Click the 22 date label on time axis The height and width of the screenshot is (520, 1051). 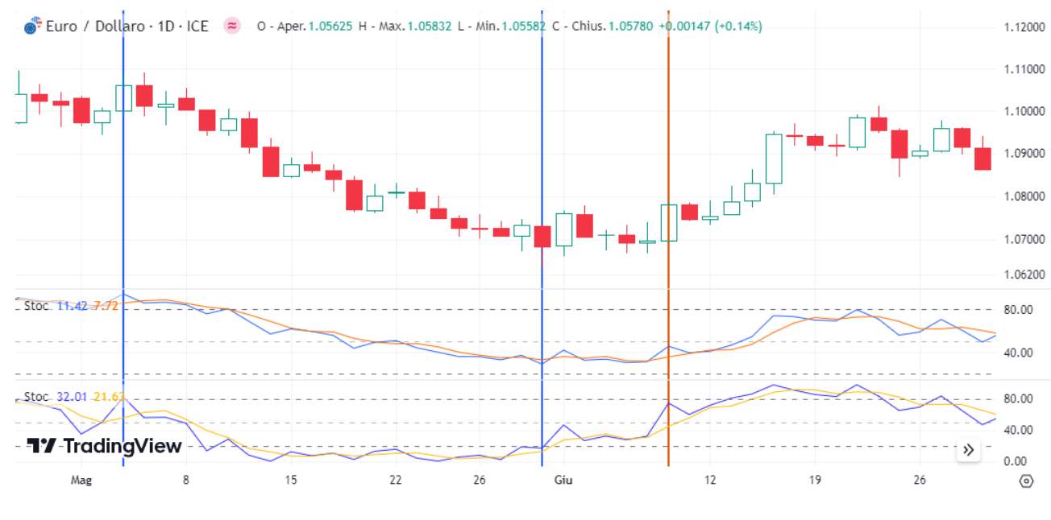coord(396,480)
